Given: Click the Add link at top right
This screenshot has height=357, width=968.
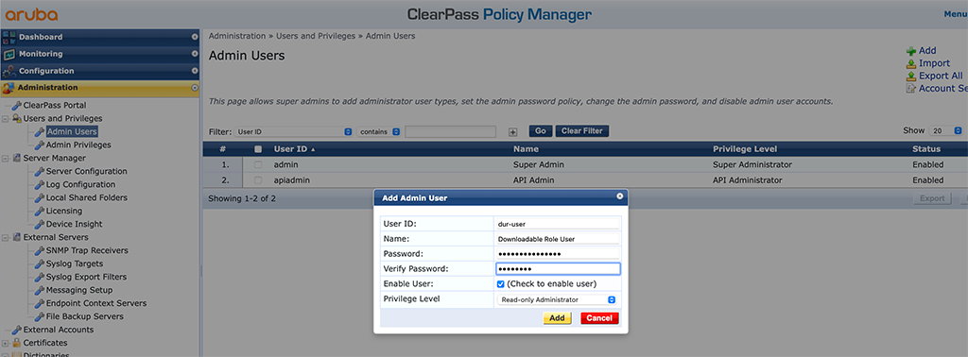Looking at the screenshot, I should tap(927, 51).
